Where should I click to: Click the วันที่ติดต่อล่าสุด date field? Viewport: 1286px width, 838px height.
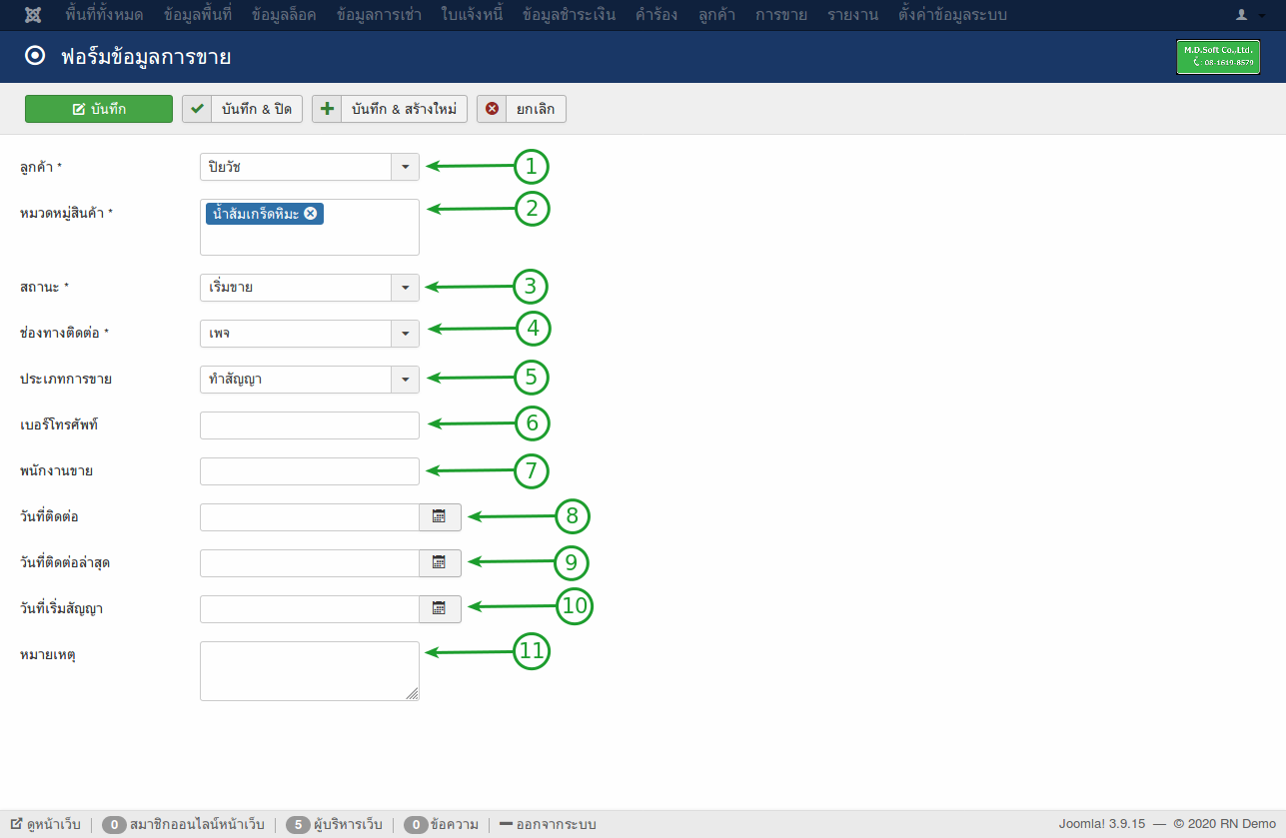pyautogui.click(x=310, y=563)
